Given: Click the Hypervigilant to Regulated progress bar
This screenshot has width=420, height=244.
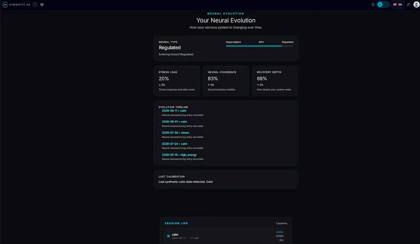Looking at the screenshot, I should point(259,46).
